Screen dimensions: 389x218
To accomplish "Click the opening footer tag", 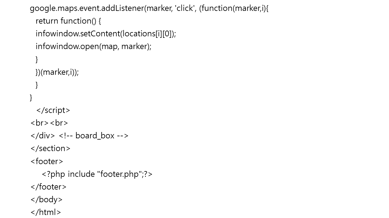I will pyautogui.click(x=47, y=161).
